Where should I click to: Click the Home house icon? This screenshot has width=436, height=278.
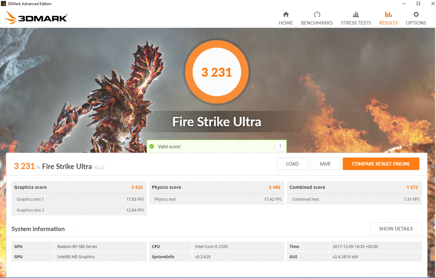(286, 15)
